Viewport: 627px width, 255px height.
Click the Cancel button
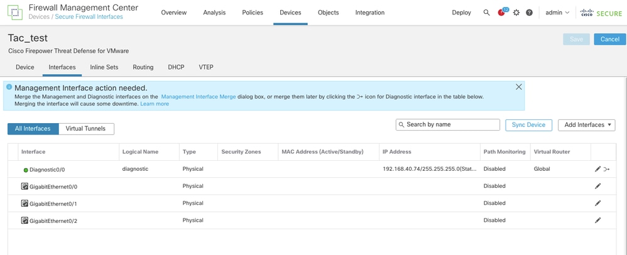[610, 39]
